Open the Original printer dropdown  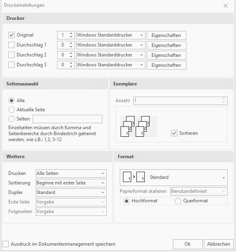111,35
